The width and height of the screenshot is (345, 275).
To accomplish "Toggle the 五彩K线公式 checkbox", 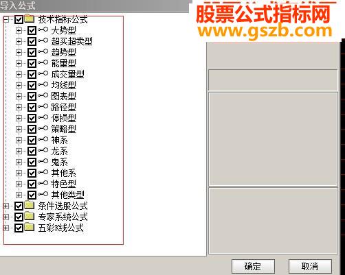I will (19, 228).
